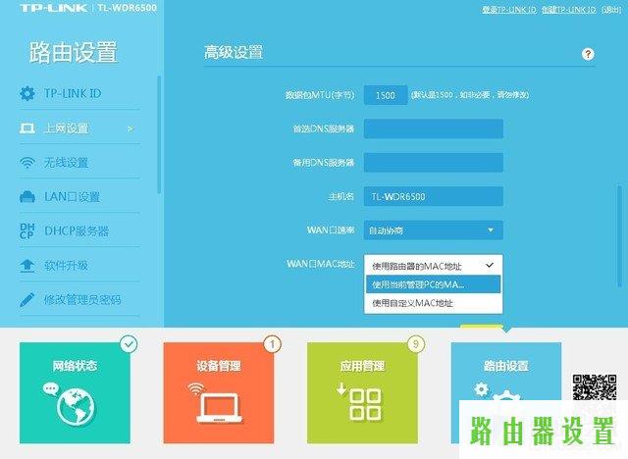The width and height of the screenshot is (628, 459).
Task: Select 使用路由器的MAC地址 option
Action: coord(434,266)
